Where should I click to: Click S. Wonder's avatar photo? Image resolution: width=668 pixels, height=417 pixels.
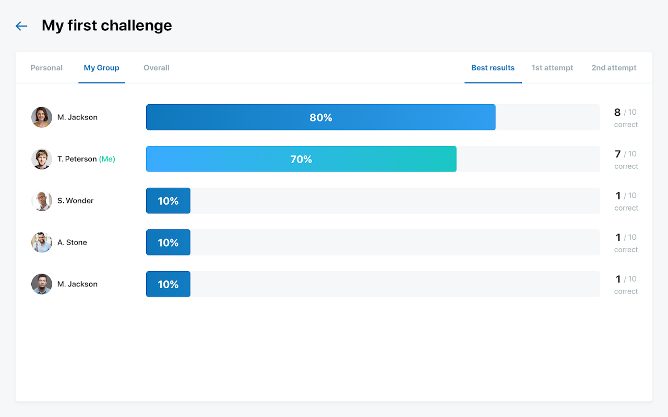(x=42, y=201)
